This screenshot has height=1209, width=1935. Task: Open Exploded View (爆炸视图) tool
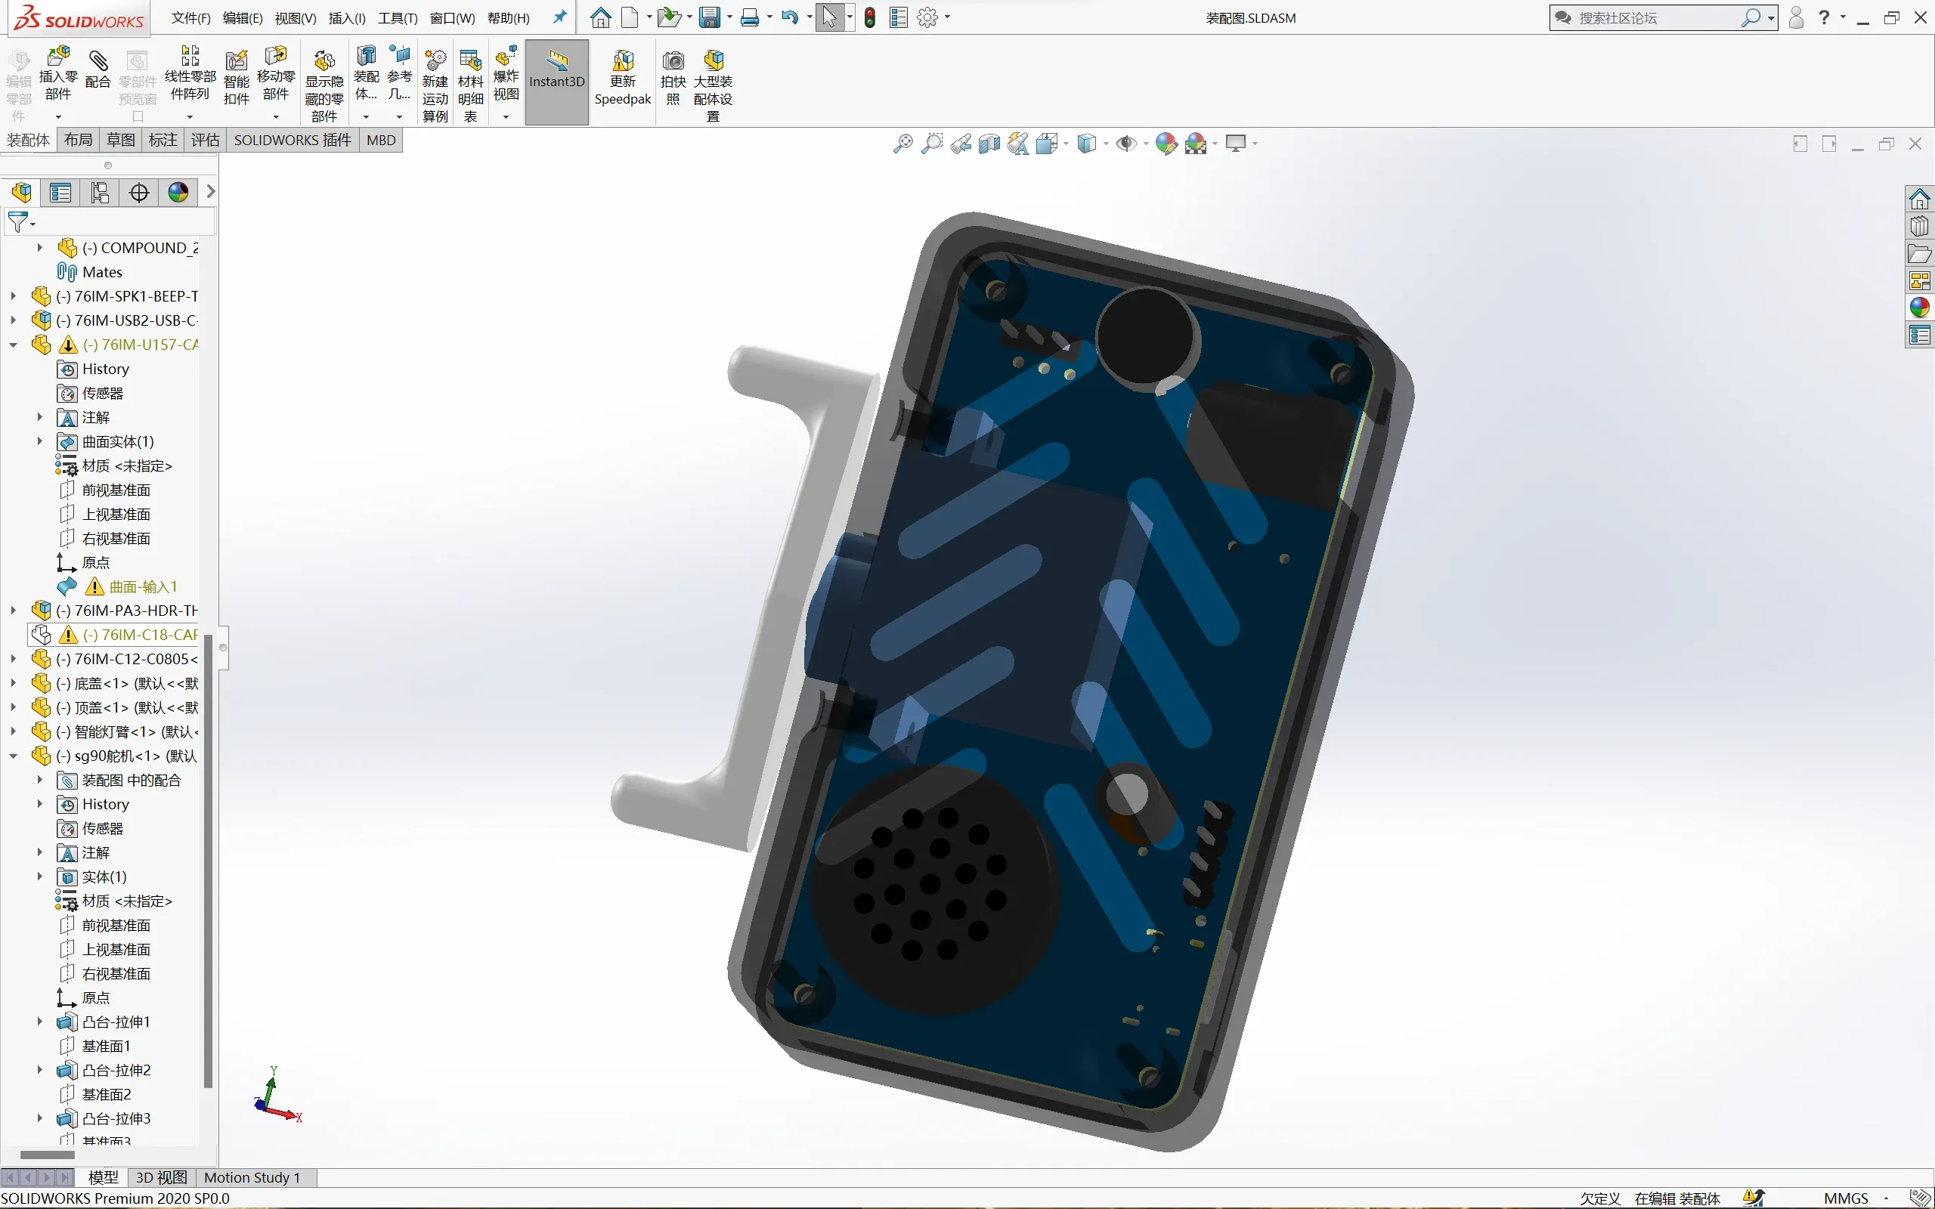click(506, 73)
